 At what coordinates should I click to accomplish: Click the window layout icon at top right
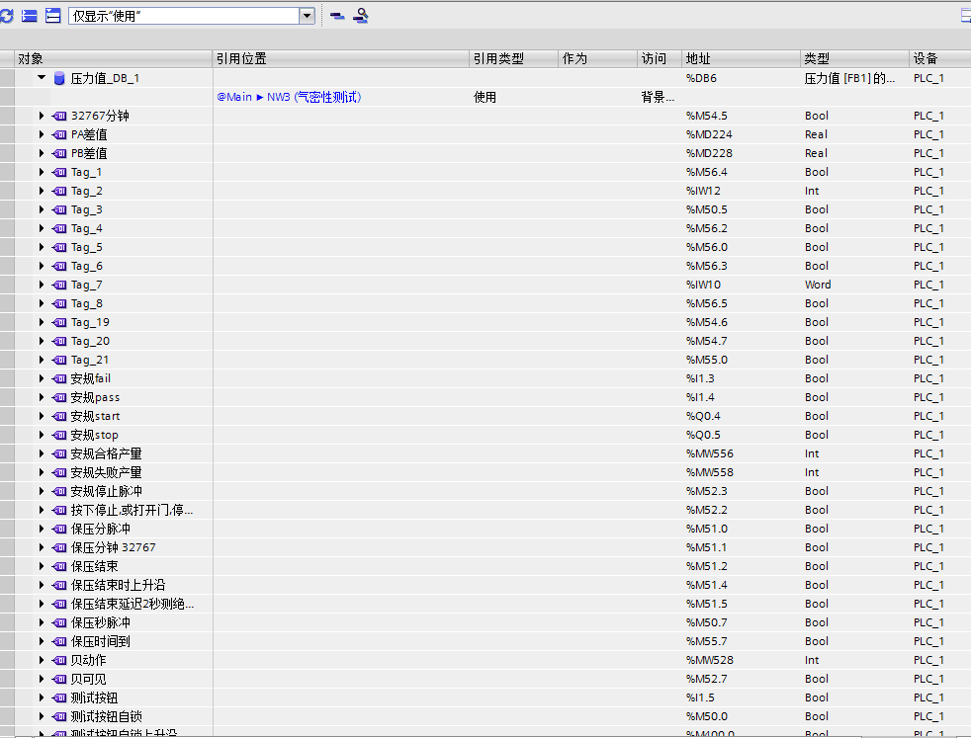click(x=965, y=16)
